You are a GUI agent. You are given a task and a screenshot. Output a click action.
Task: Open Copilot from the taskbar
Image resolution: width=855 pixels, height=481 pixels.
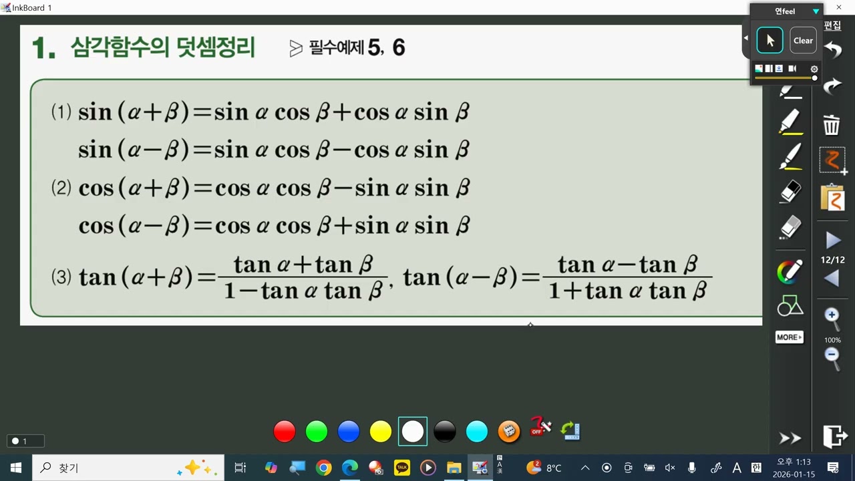click(x=271, y=468)
